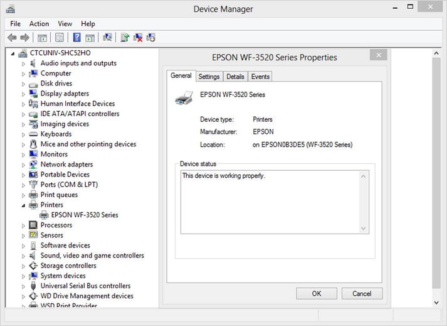Click Cancel in EPSON Properties dialog
The height and width of the screenshot is (326, 447).
362,293
